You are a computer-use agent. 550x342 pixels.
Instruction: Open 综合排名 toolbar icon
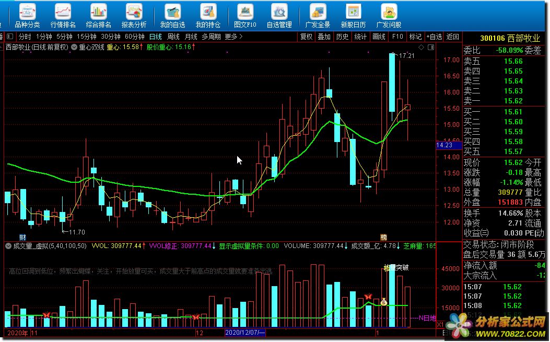(99, 16)
